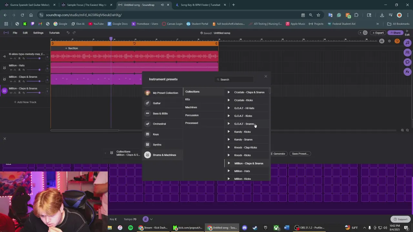Arm recording R on Million - Hats track
413x232 pixels.
tap(19, 70)
